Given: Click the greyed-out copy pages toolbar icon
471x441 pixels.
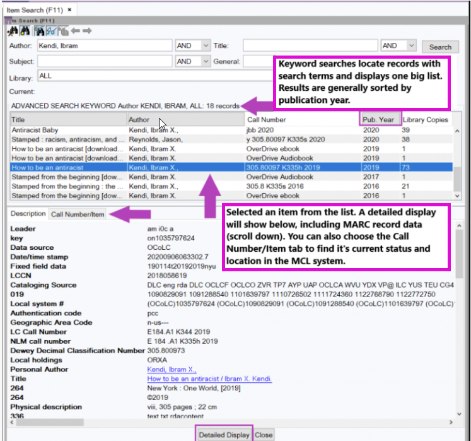Looking at the screenshot, I should click(x=63, y=31).
